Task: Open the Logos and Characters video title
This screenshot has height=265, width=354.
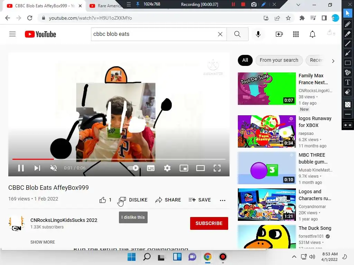Action: pyautogui.click(x=315, y=195)
